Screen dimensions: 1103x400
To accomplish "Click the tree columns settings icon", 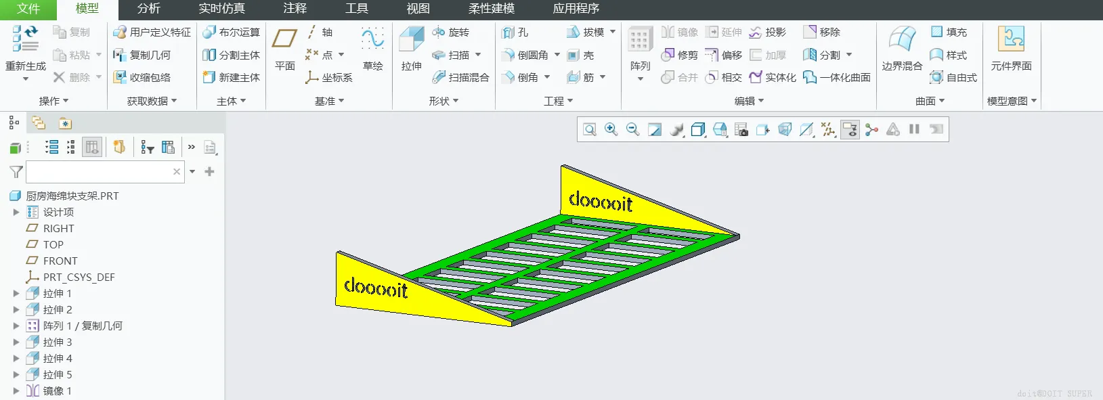I will click(169, 147).
